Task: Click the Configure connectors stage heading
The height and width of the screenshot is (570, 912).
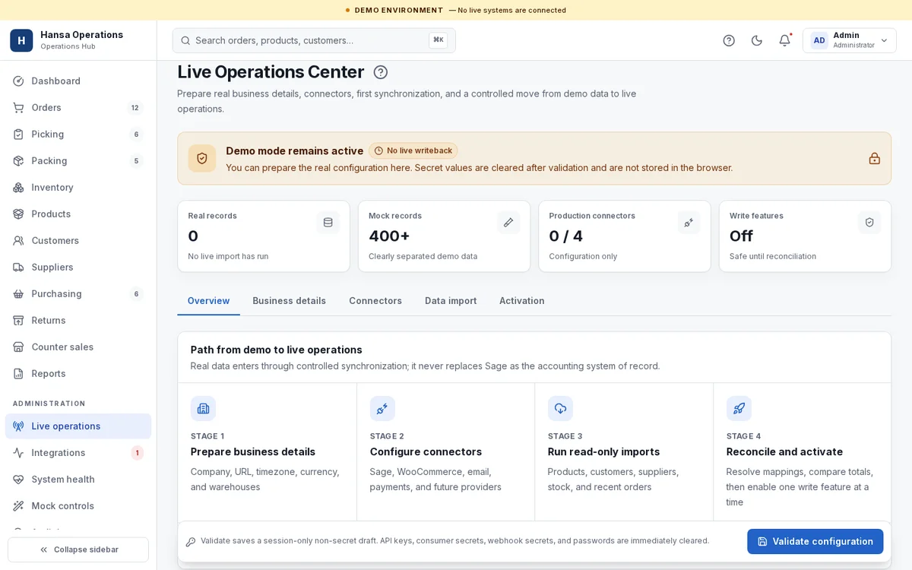Action: pos(426,452)
